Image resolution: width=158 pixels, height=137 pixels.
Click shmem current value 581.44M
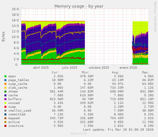(x=57, y=92)
